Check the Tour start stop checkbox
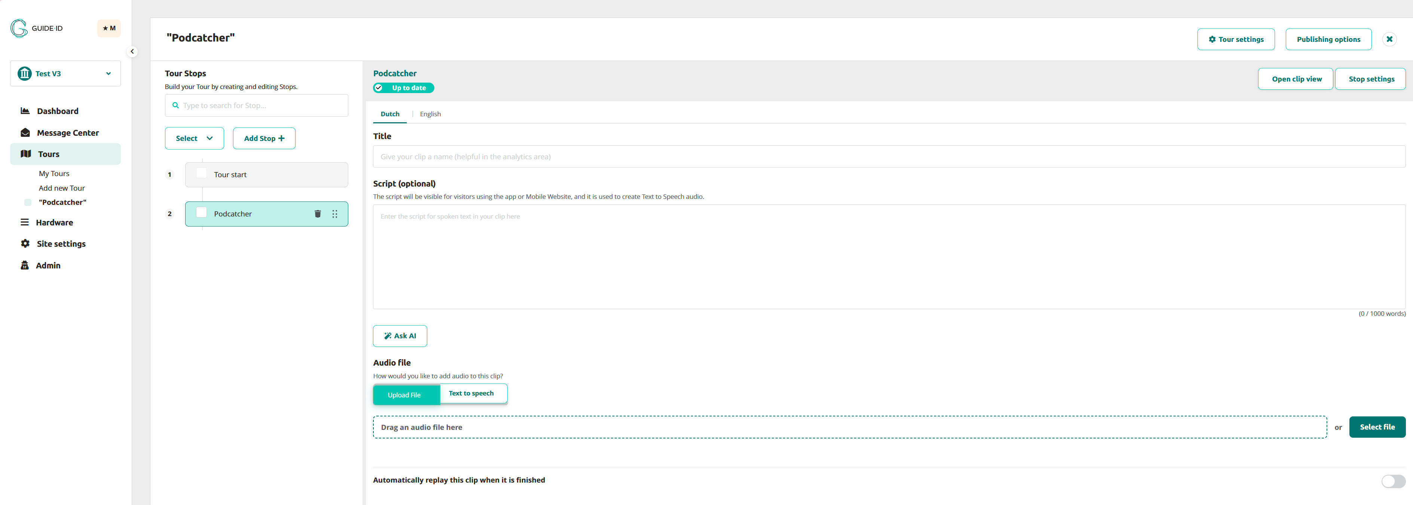 coord(201,173)
